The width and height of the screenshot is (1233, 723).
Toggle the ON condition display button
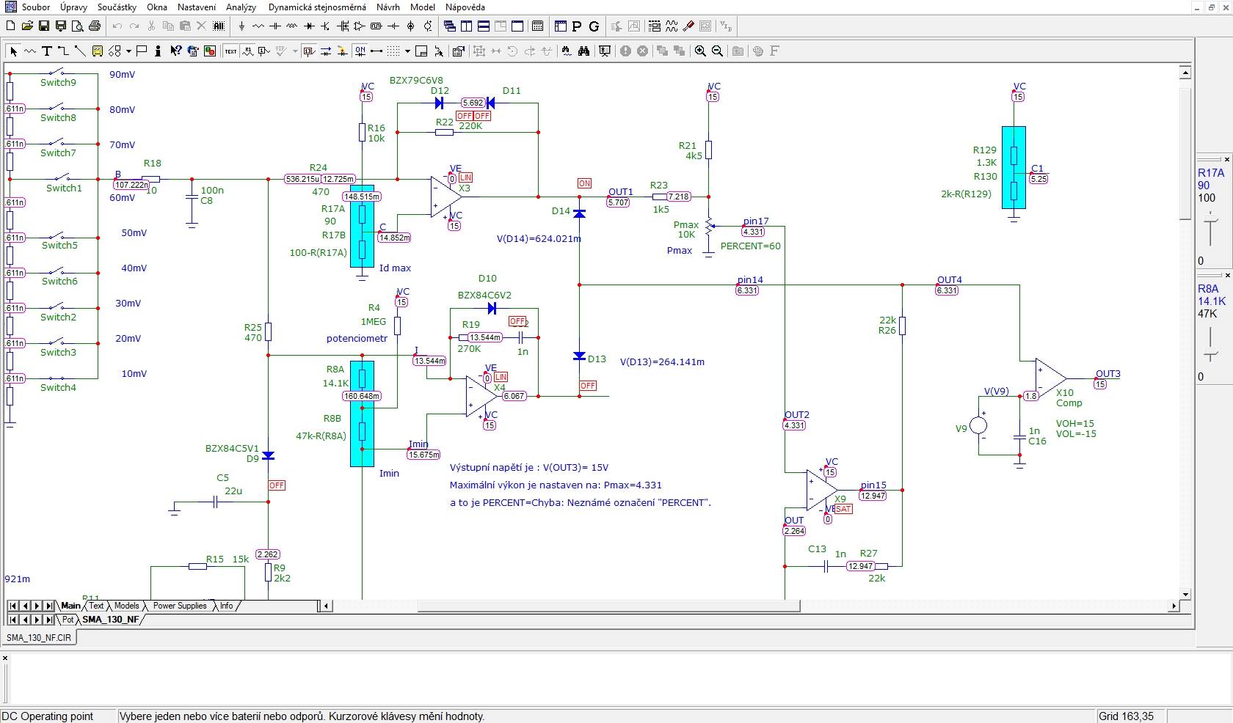360,51
